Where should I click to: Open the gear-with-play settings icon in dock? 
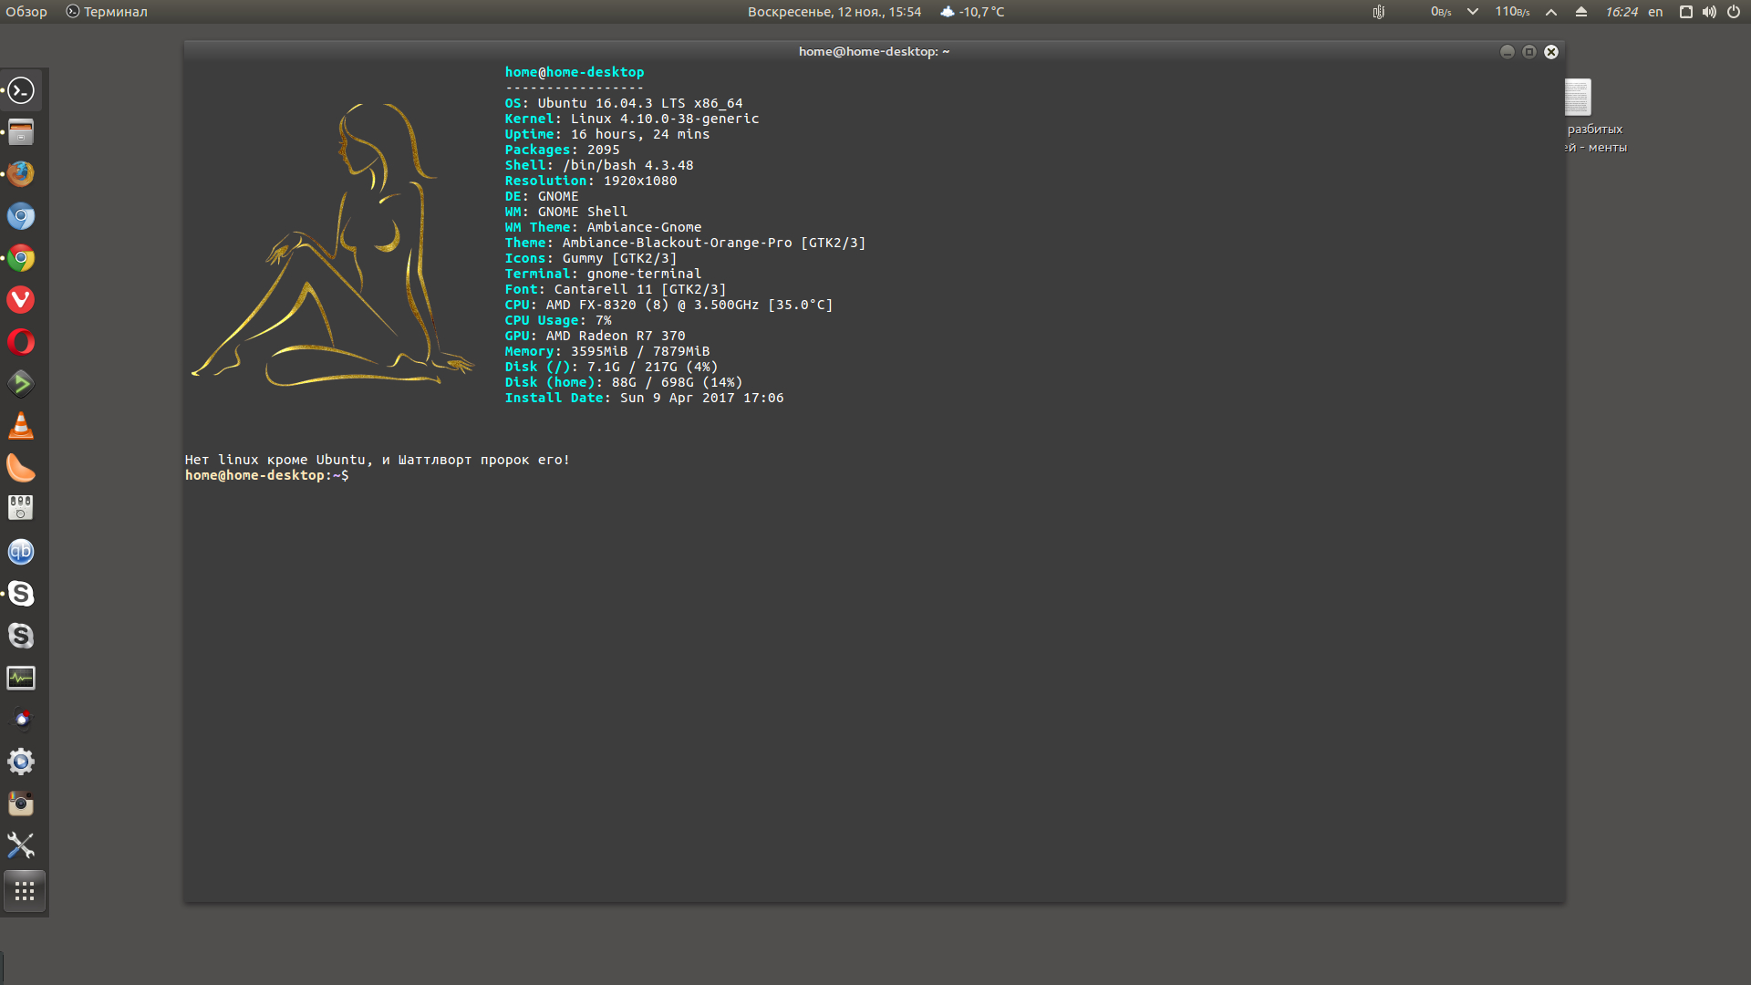[21, 762]
